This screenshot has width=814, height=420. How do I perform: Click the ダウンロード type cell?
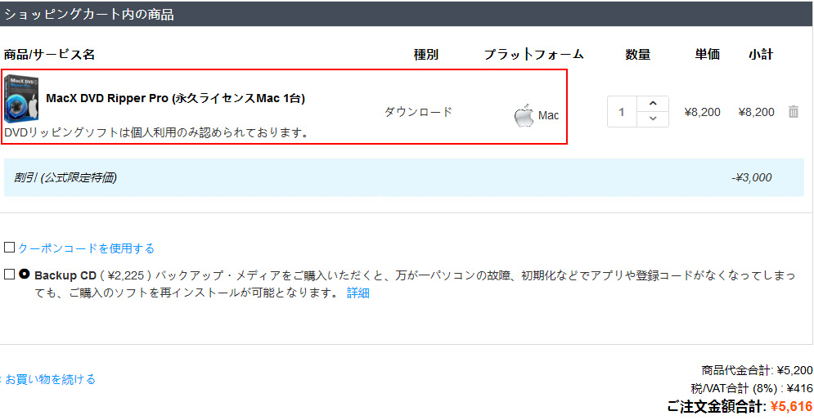click(x=418, y=111)
